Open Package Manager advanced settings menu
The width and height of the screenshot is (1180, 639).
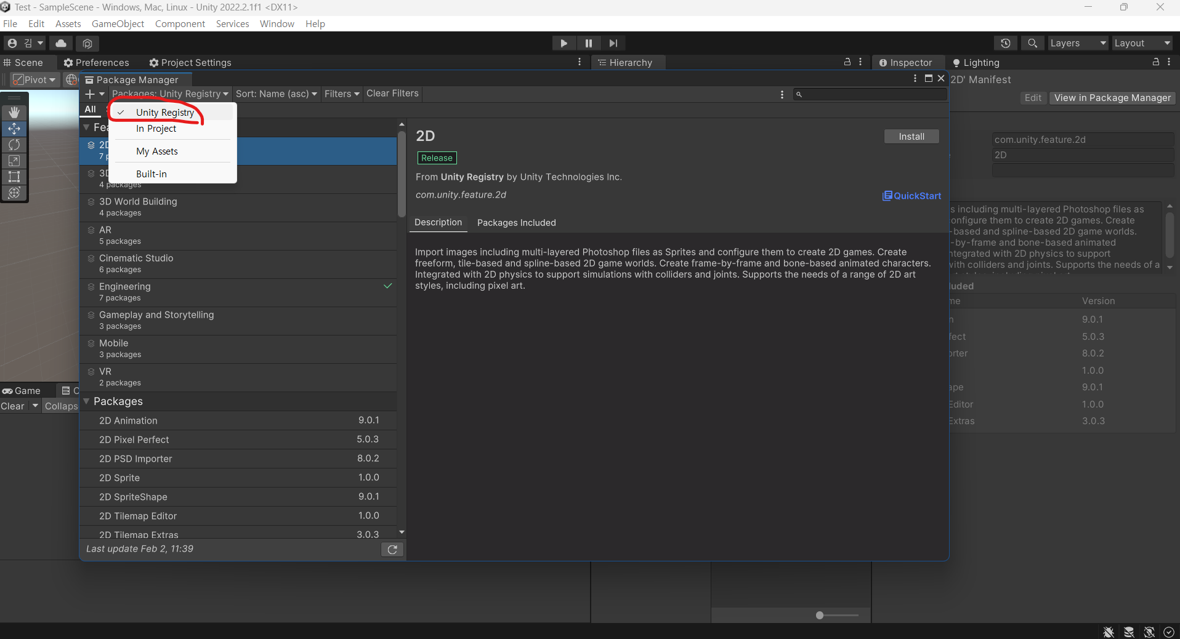click(782, 94)
